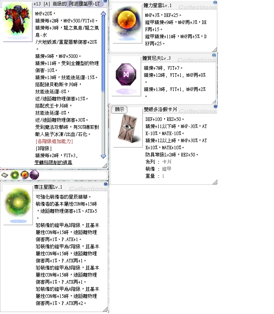The height and width of the screenshot is (314, 274).
Task: Close the 阿波羅盔甲 item window
Action: click(105, 1)
